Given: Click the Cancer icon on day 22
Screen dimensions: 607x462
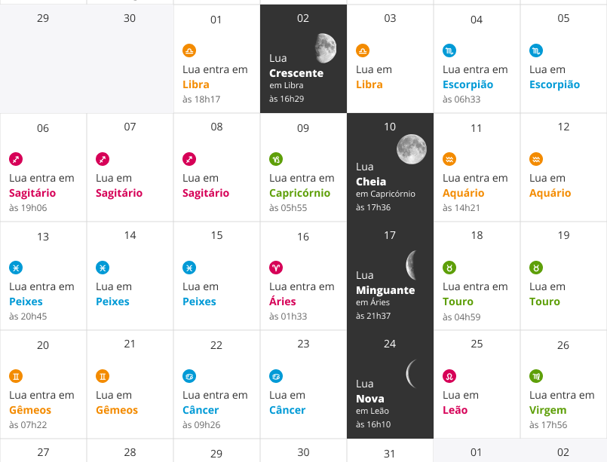Looking at the screenshot, I should pyautogui.click(x=189, y=376).
